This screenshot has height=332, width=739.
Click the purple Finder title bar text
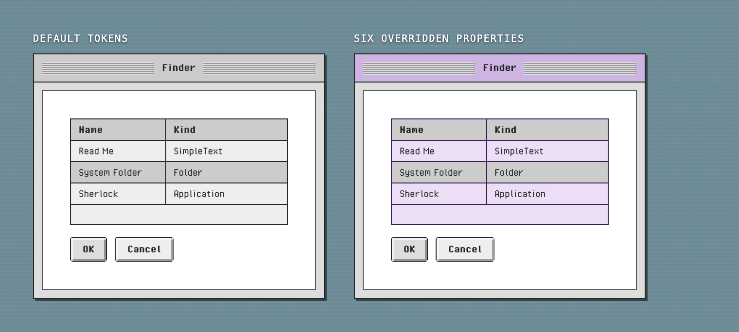click(x=499, y=68)
